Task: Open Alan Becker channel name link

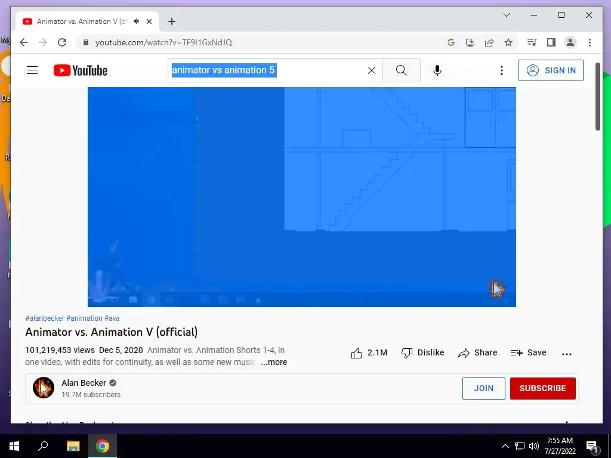Action: click(x=84, y=383)
